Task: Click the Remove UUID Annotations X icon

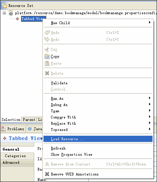Action: [x=47, y=174]
